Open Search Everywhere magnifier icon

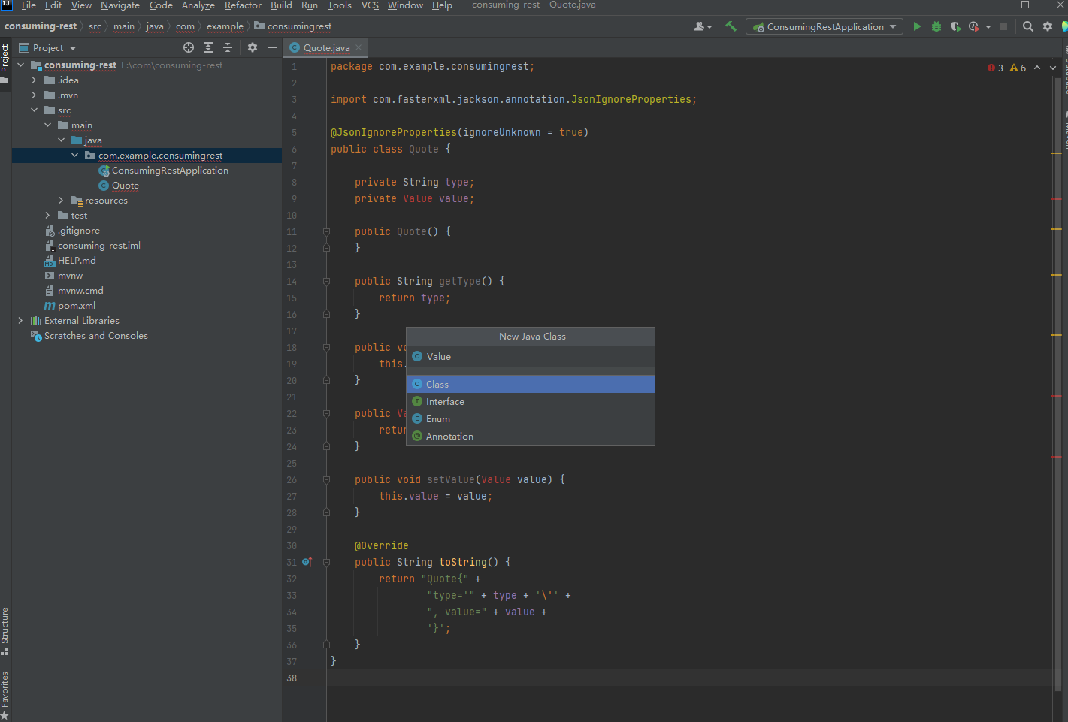point(1028,26)
